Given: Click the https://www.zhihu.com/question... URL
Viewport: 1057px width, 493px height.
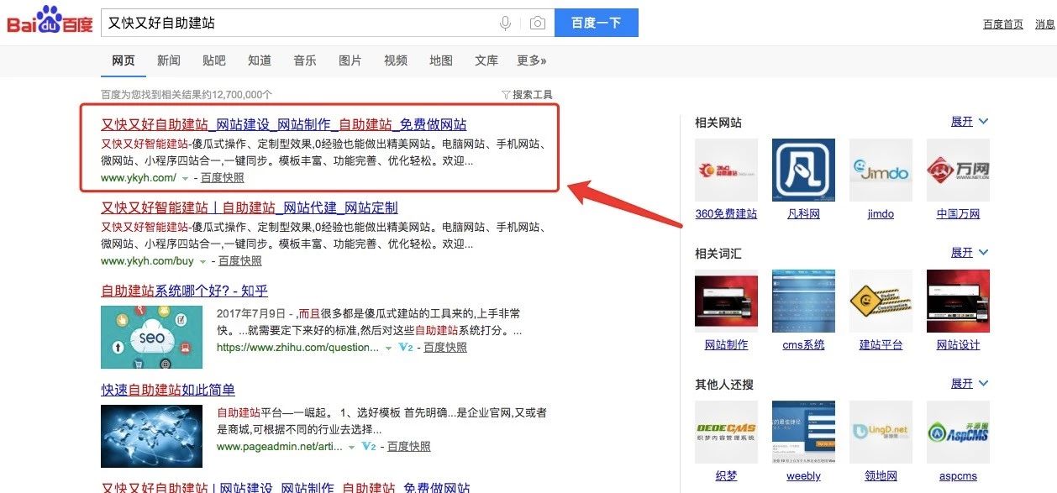Looking at the screenshot, I should (298, 347).
